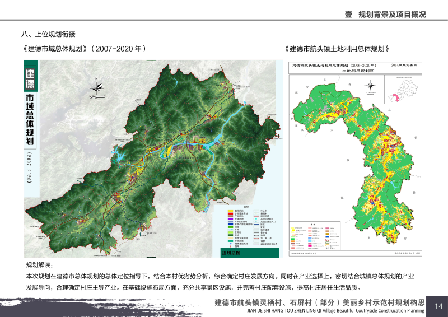This screenshot has height=317, width=448.
Task: Click the 土地利用规划图 map title
Action: (357, 72)
